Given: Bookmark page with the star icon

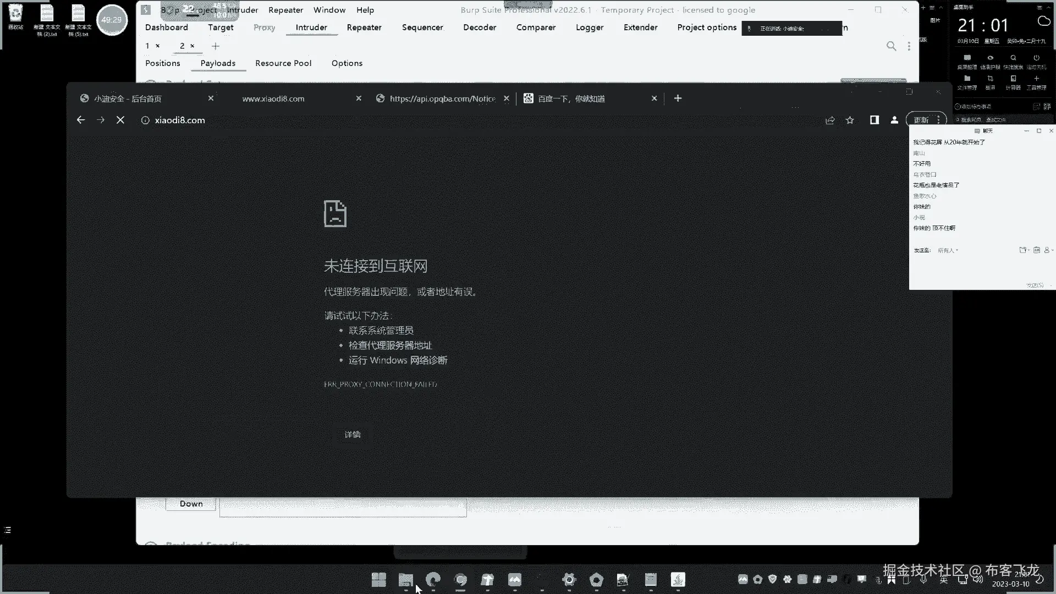Looking at the screenshot, I should tap(850, 120).
